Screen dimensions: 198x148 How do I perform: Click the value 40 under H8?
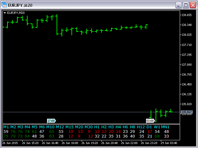132,136
